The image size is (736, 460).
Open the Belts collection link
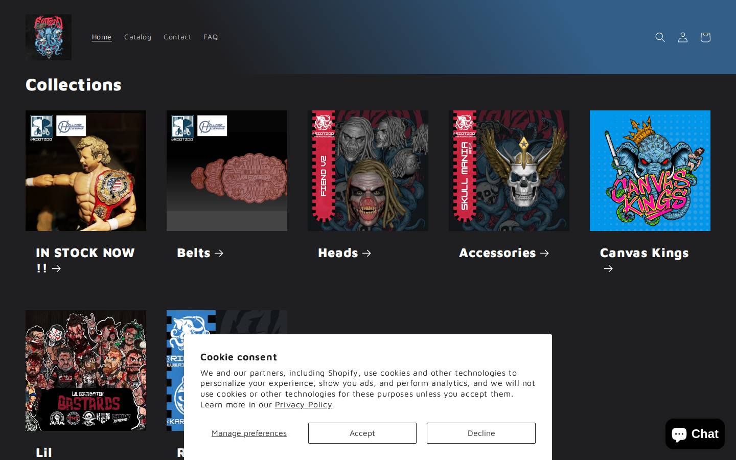(x=200, y=252)
